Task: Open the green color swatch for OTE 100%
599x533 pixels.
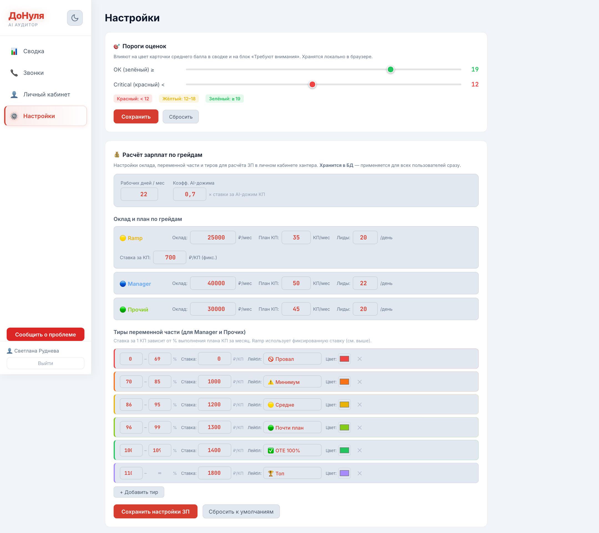Action: 344,450
